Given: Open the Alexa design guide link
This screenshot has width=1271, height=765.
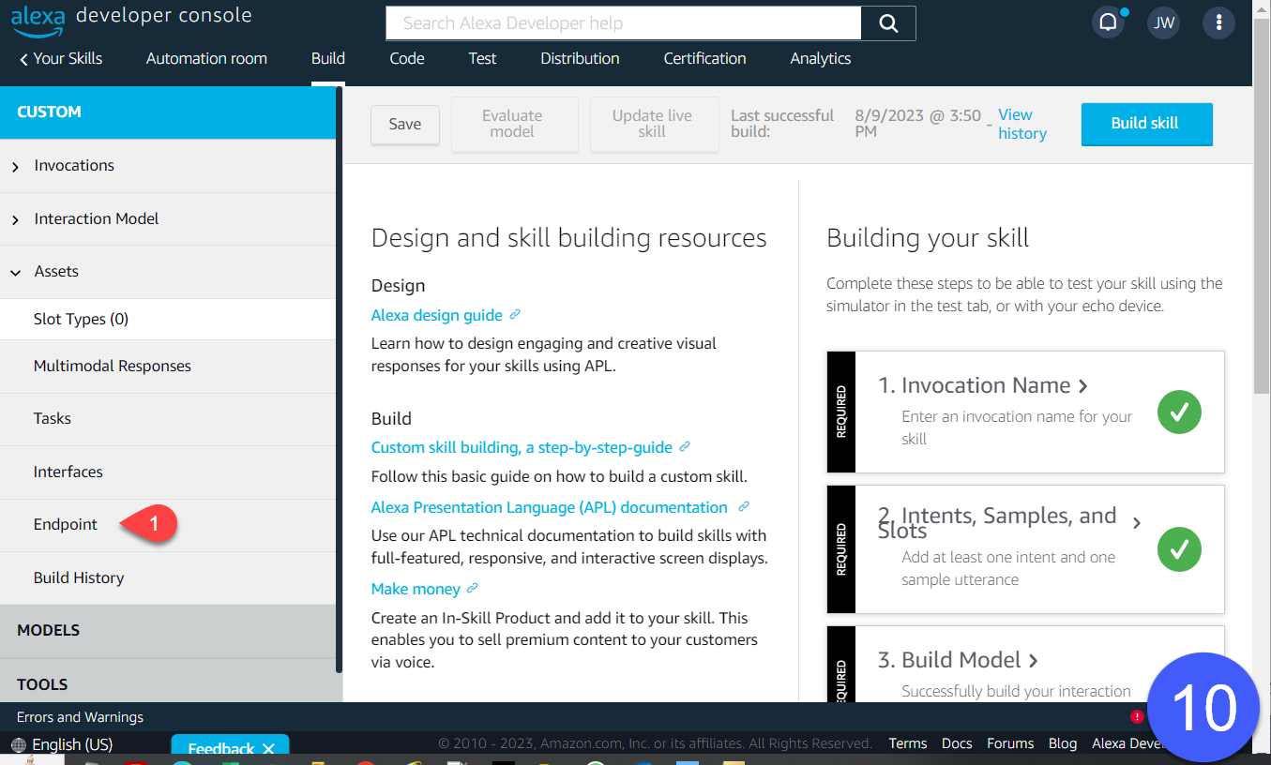Looking at the screenshot, I should click(437, 315).
